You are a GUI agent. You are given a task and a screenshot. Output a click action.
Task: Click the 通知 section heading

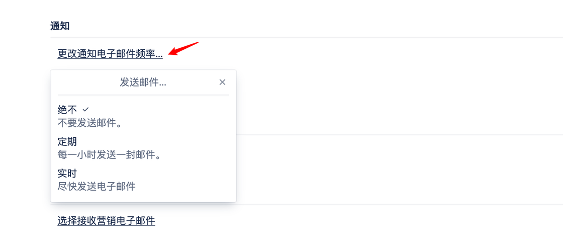60,26
